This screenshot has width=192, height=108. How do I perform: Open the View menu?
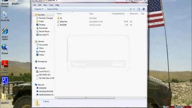click(x=45, y=5)
